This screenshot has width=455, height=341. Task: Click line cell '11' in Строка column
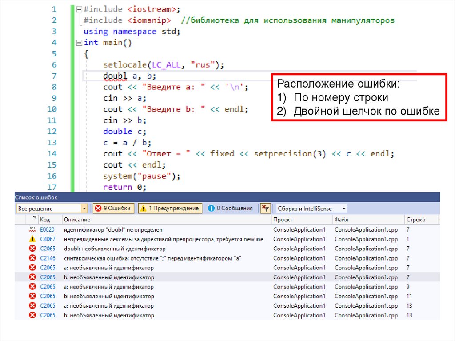click(409, 296)
